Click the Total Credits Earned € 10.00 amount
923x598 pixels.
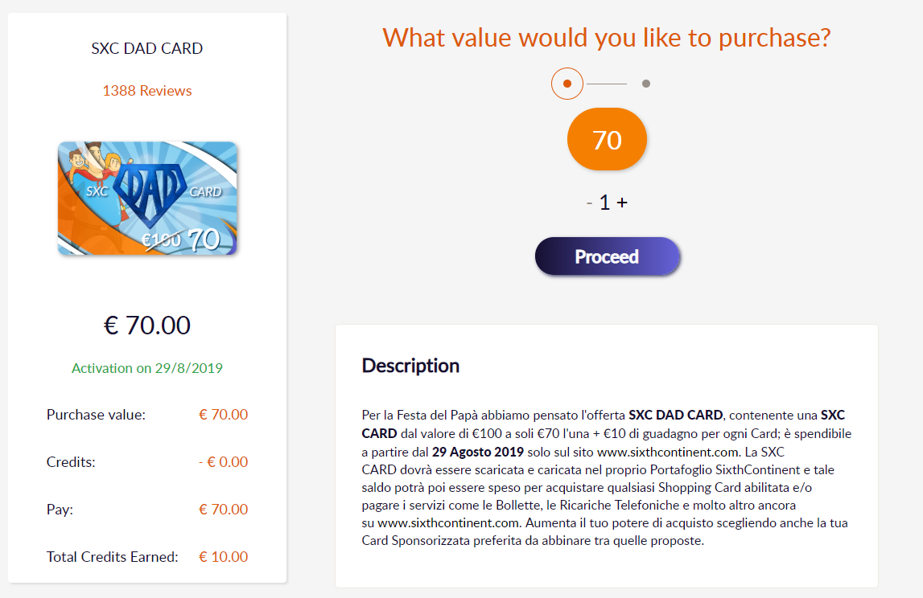pos(223,556)
